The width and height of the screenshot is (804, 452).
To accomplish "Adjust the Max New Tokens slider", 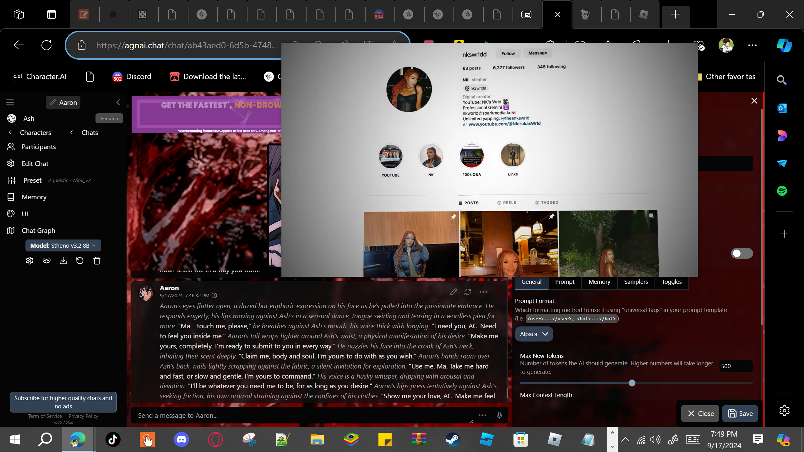I will (x=632, y=383).
